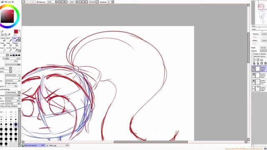This screenshot has height=150, width=267.
Task: Toggle the Blend pressure checkbox
Action: [x=12, y=106]
